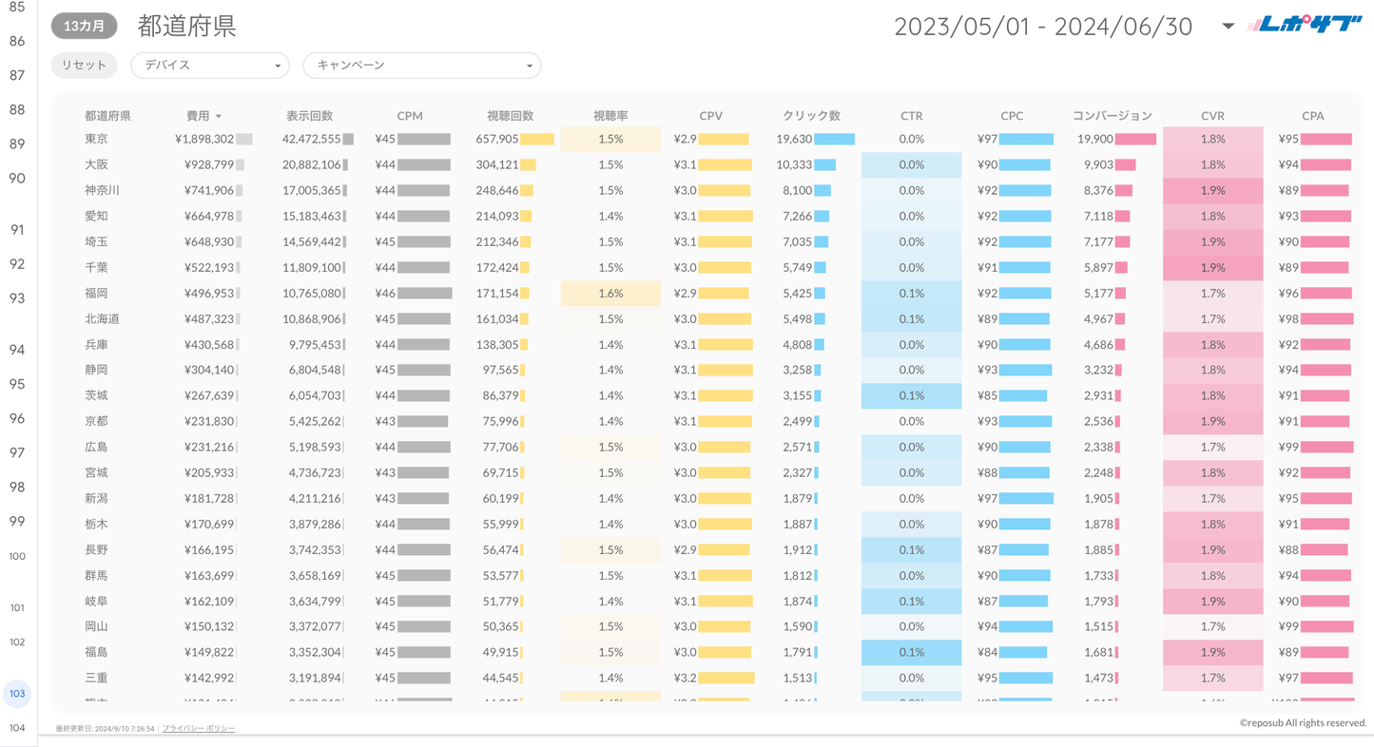Click the 都道府県 column header
This screenshot has width=1374, height=747.
tap(107, 116)
